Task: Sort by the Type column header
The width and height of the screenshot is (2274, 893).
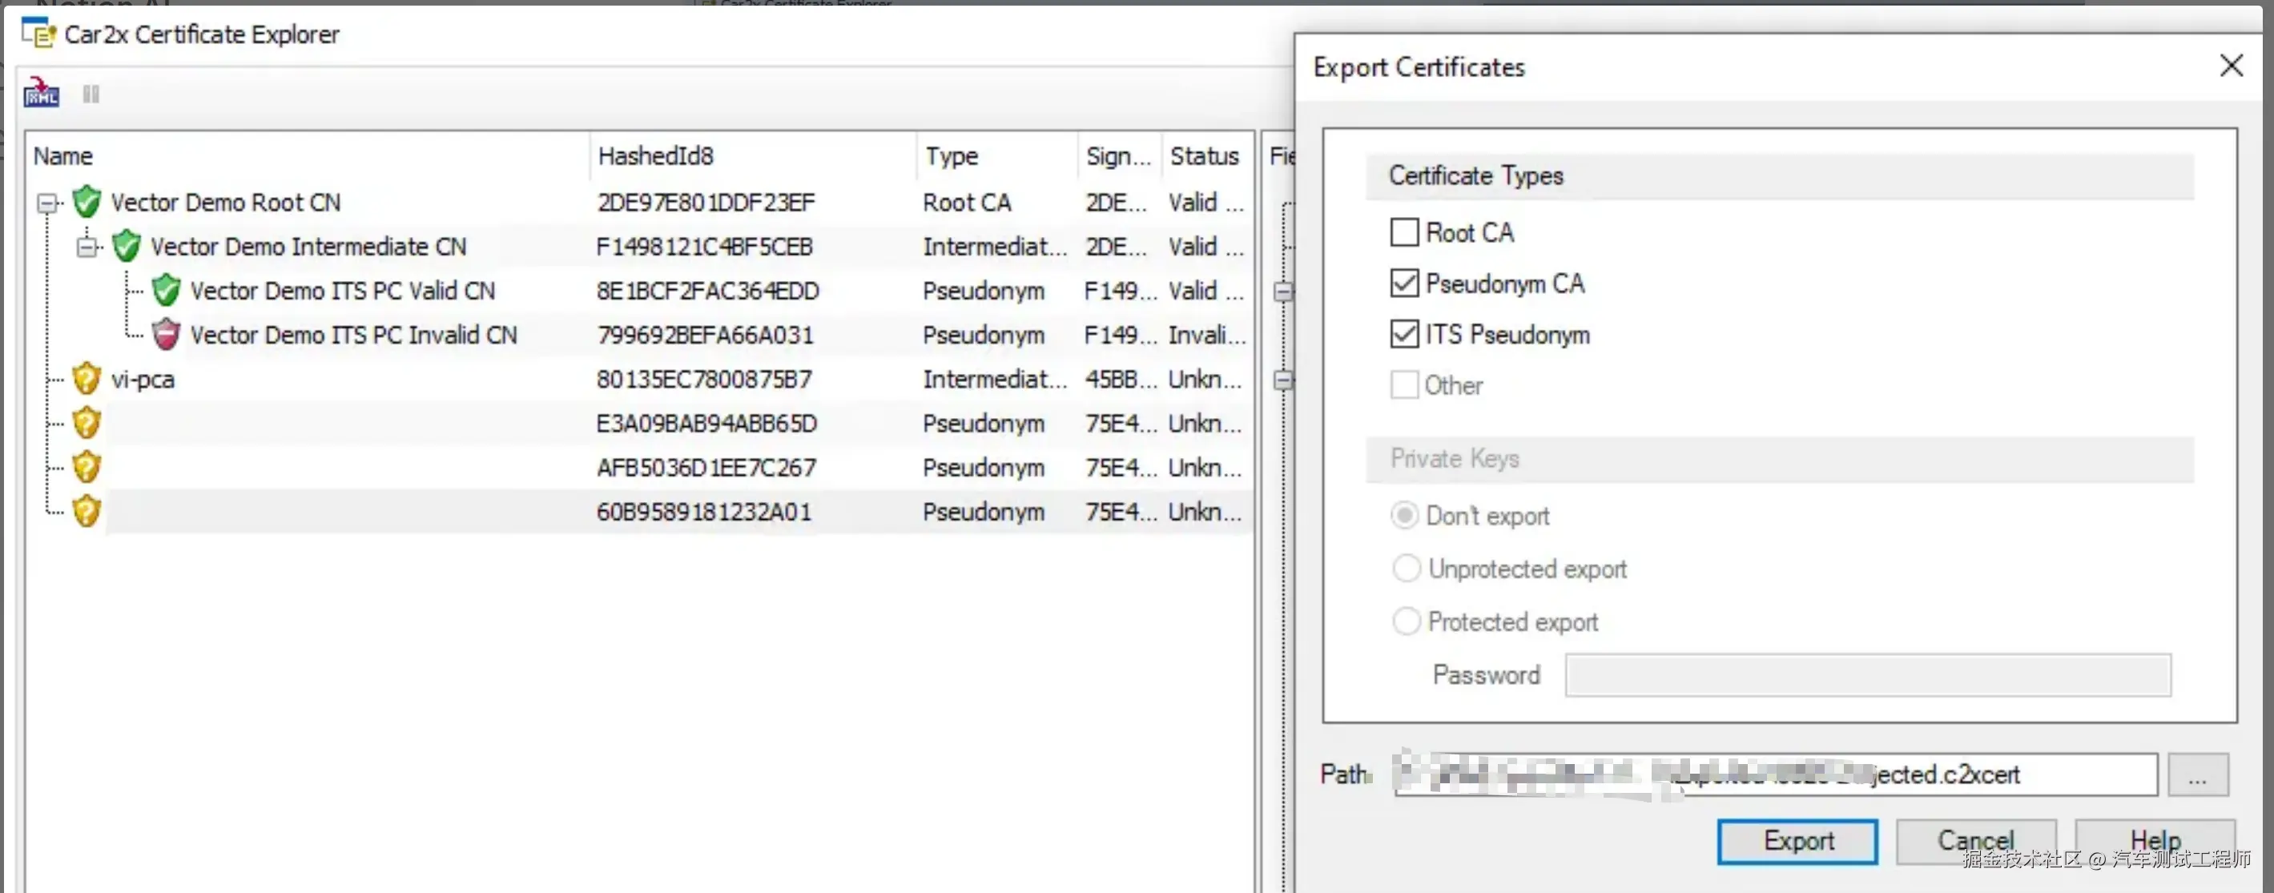Action: click(952, 156)
